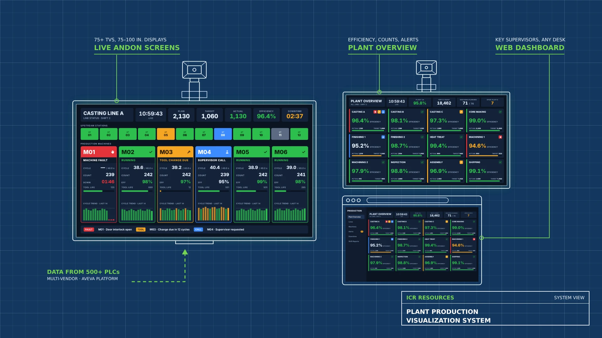Click the DOWNTIME 02:37 value on Casting Line A
Viewport: 602px width, 338px height.
295,116
